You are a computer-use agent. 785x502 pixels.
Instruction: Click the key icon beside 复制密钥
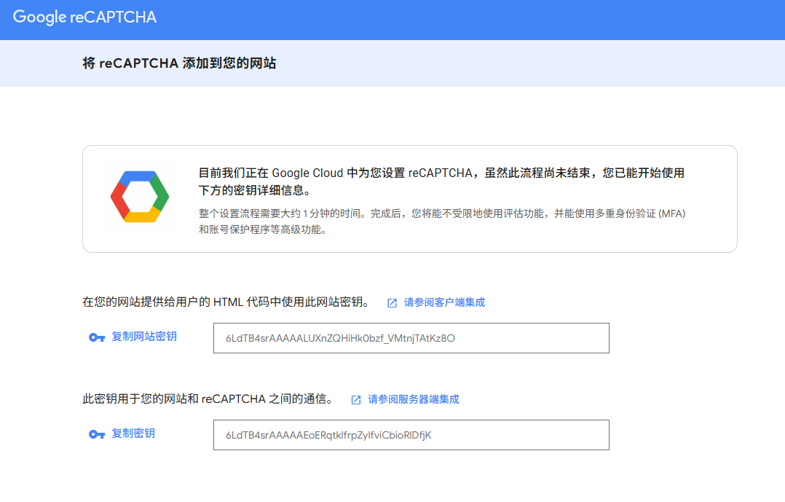[97, 434]
